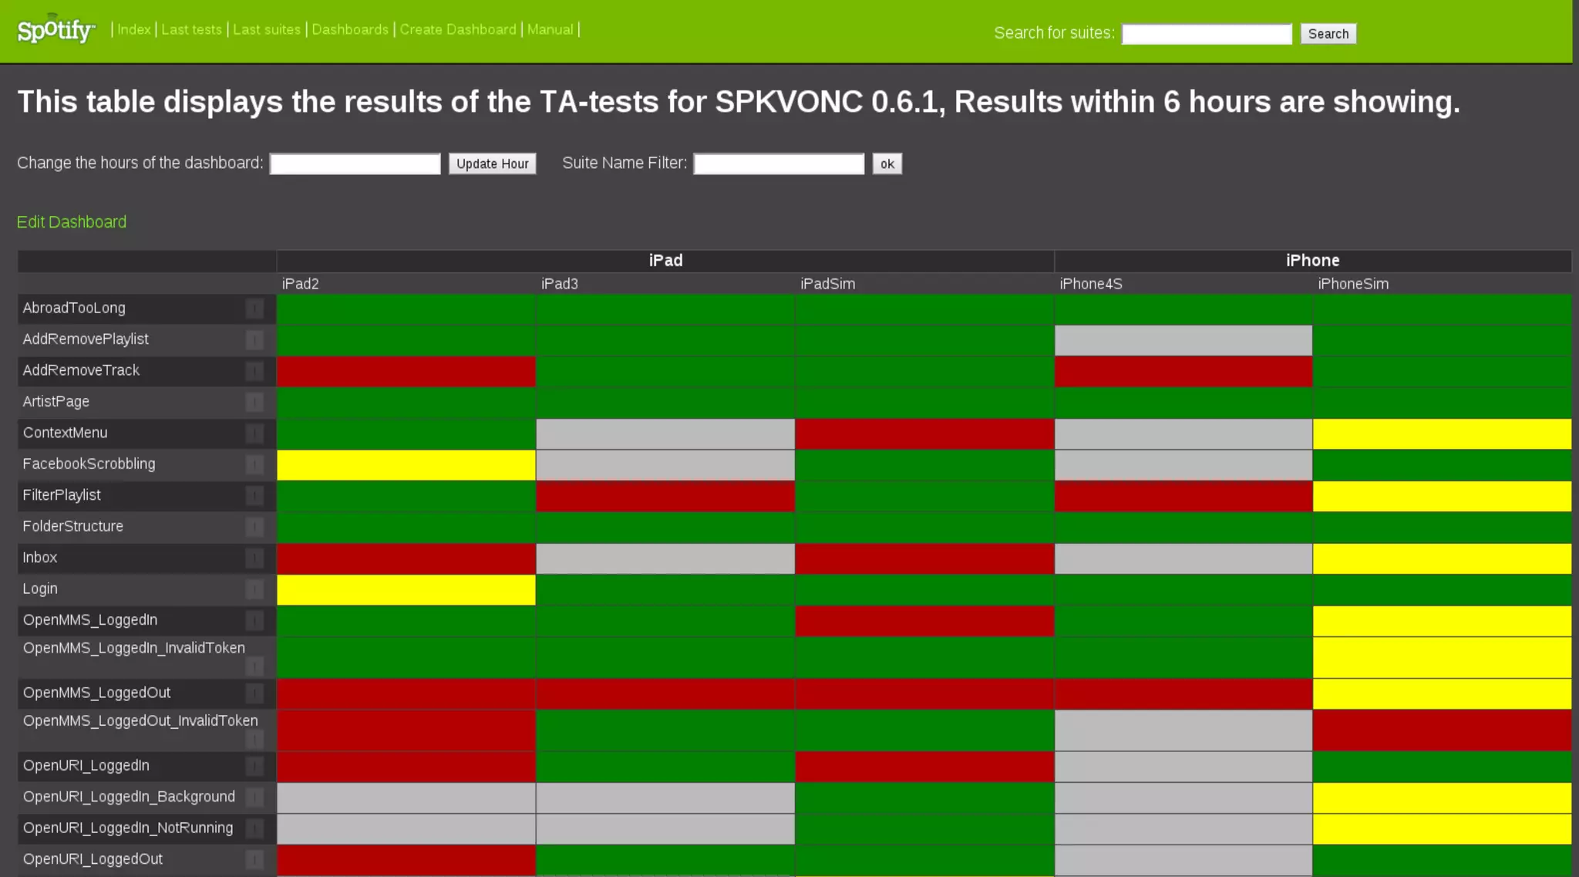Go to Last tests in navigation
This screenshot has width=1579, height=877.
pyautogui.click(x=191, y=29)
